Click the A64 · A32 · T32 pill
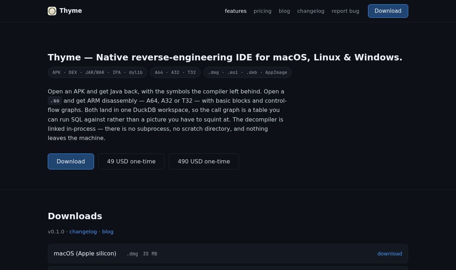Image resolution: width=456 pixels, height=270 pixels. point(175,72)
